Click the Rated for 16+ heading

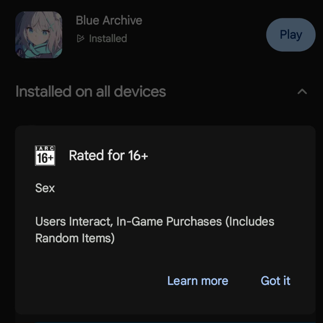[x=108, y=155]
